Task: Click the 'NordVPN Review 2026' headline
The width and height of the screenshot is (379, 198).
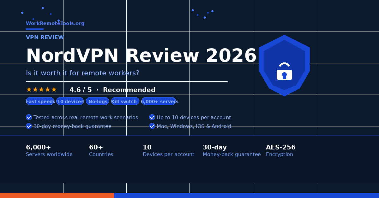Action: coord(141,56)
